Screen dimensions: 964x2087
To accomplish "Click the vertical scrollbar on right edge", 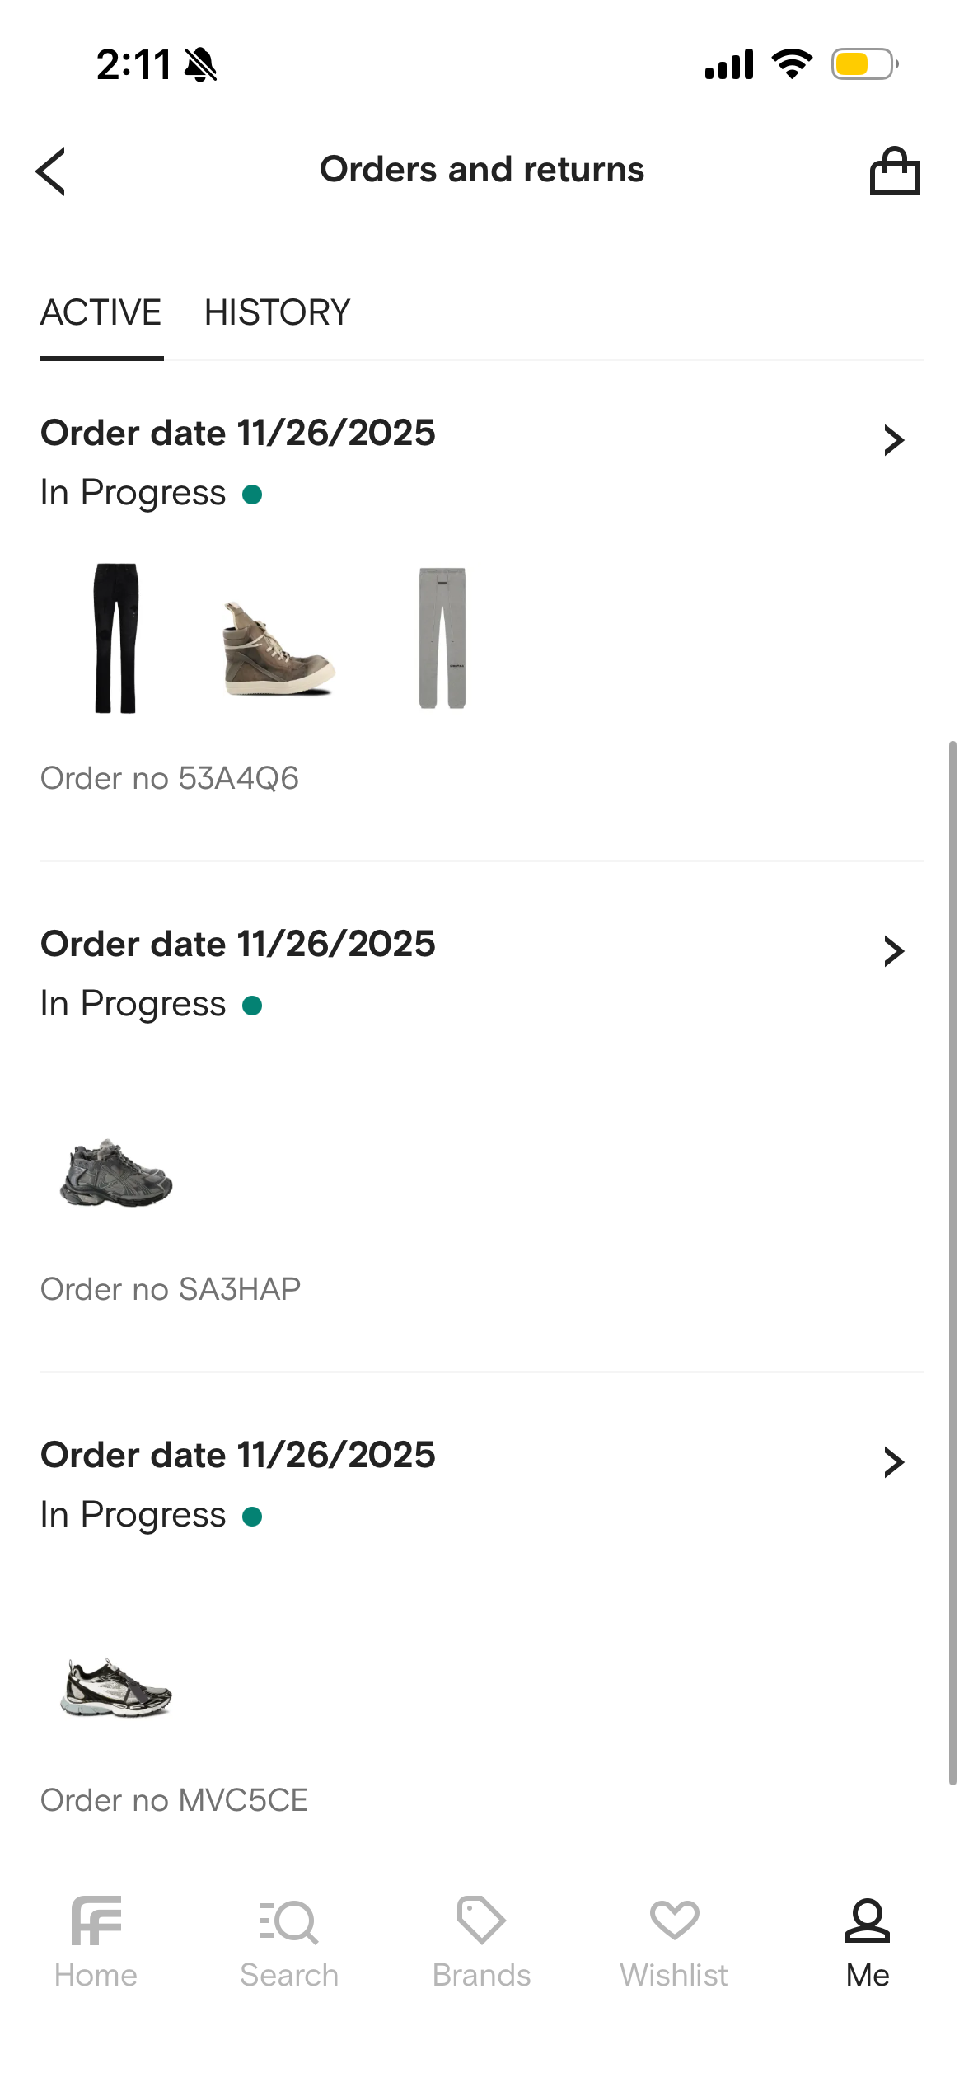I will [x=952, y=1261].
